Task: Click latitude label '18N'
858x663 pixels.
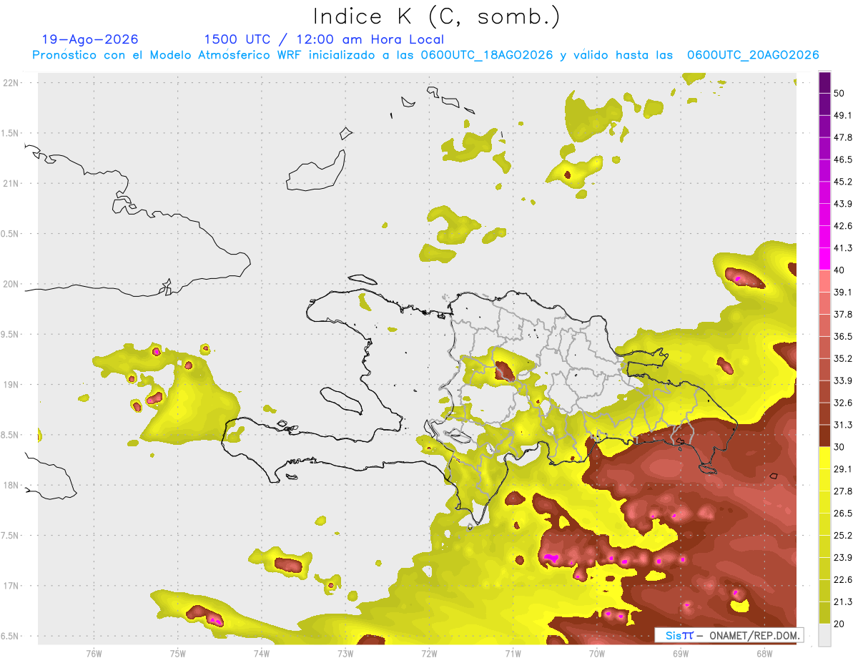Action: (x=12, y=485)
